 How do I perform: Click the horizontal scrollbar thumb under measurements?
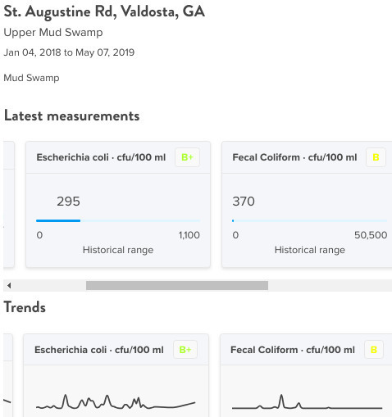[x=177, y=286]
